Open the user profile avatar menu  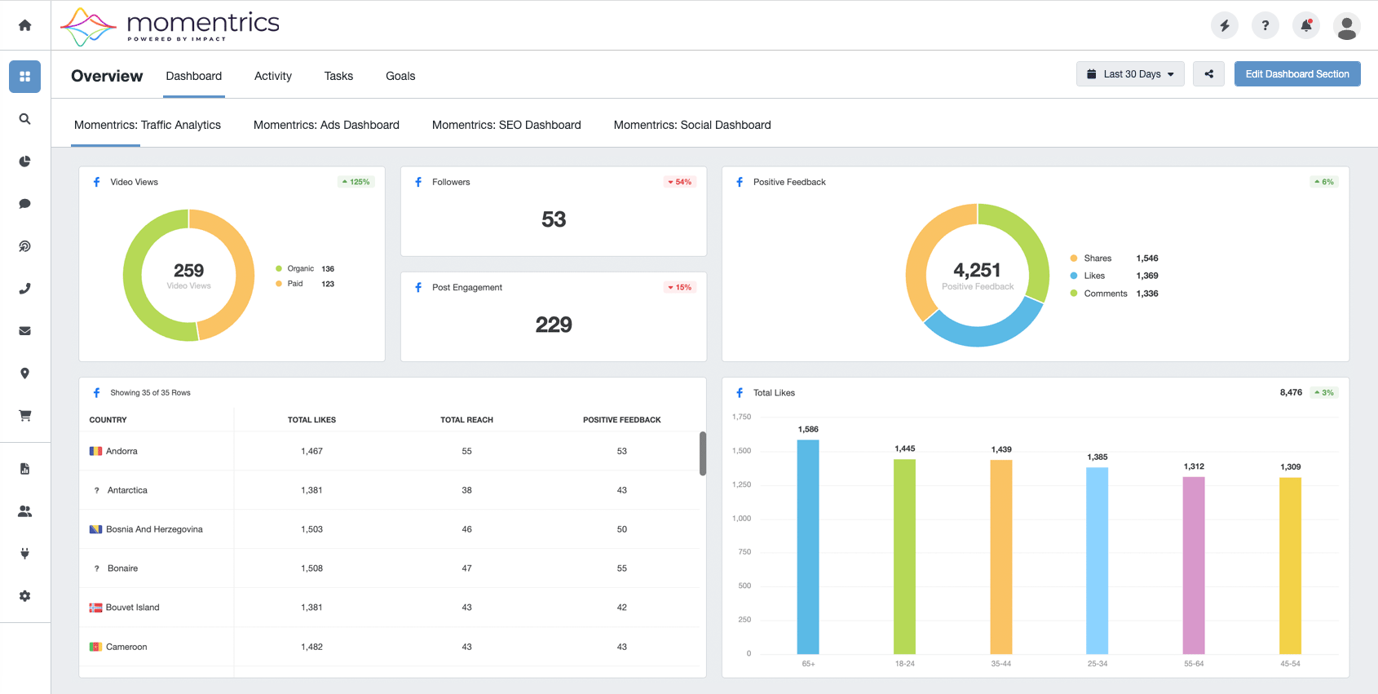(x=1347, y=25)
